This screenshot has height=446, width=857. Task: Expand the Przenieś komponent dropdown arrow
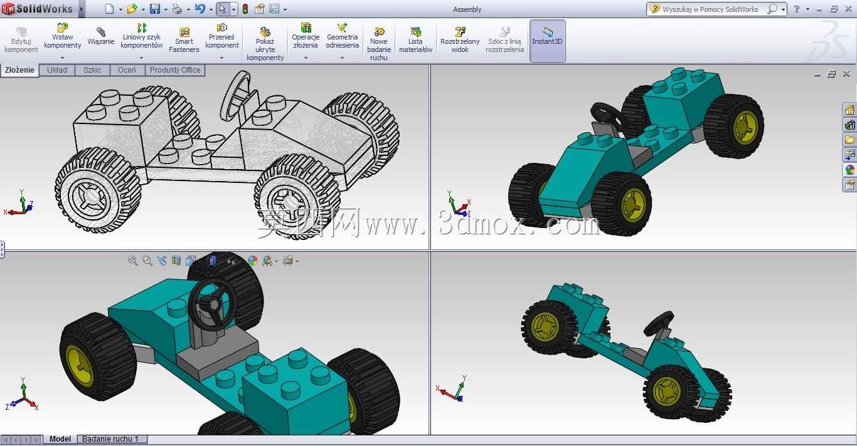tap(221, 58)
